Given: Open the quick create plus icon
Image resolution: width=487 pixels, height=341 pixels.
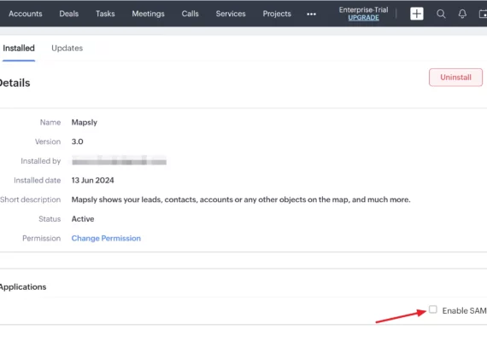Looking at the screenshot, I should tap(416, 14).
